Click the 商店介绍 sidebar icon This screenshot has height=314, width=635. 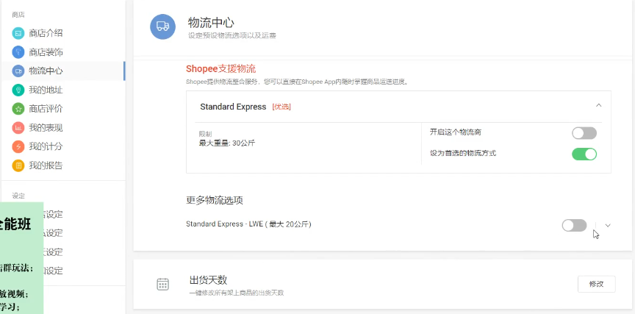coord(18,33)
